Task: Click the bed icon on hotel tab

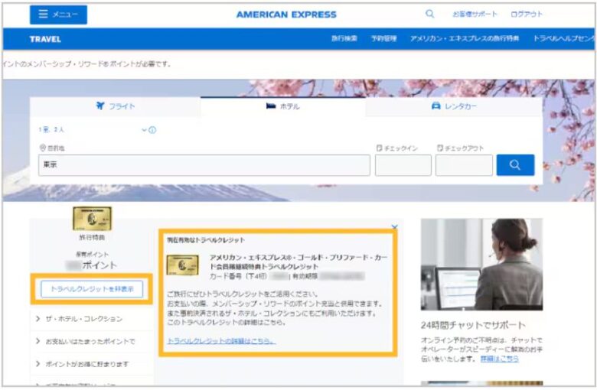Action: click(271, 106)
